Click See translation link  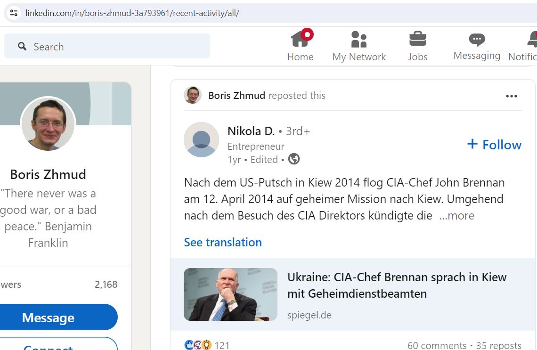223,243
